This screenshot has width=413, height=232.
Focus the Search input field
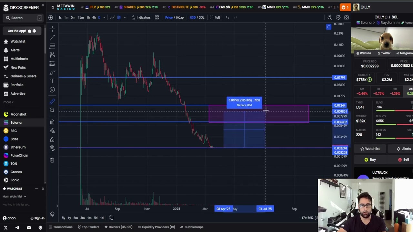click(x=24, y=18)
